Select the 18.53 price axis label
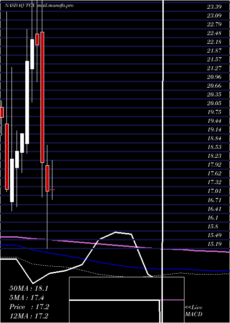The image size is (230, 323). 214,147
